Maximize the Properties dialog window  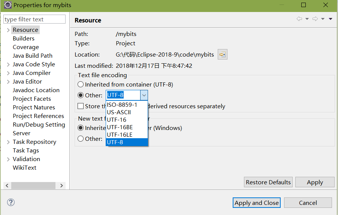click(x=304, y=5)
